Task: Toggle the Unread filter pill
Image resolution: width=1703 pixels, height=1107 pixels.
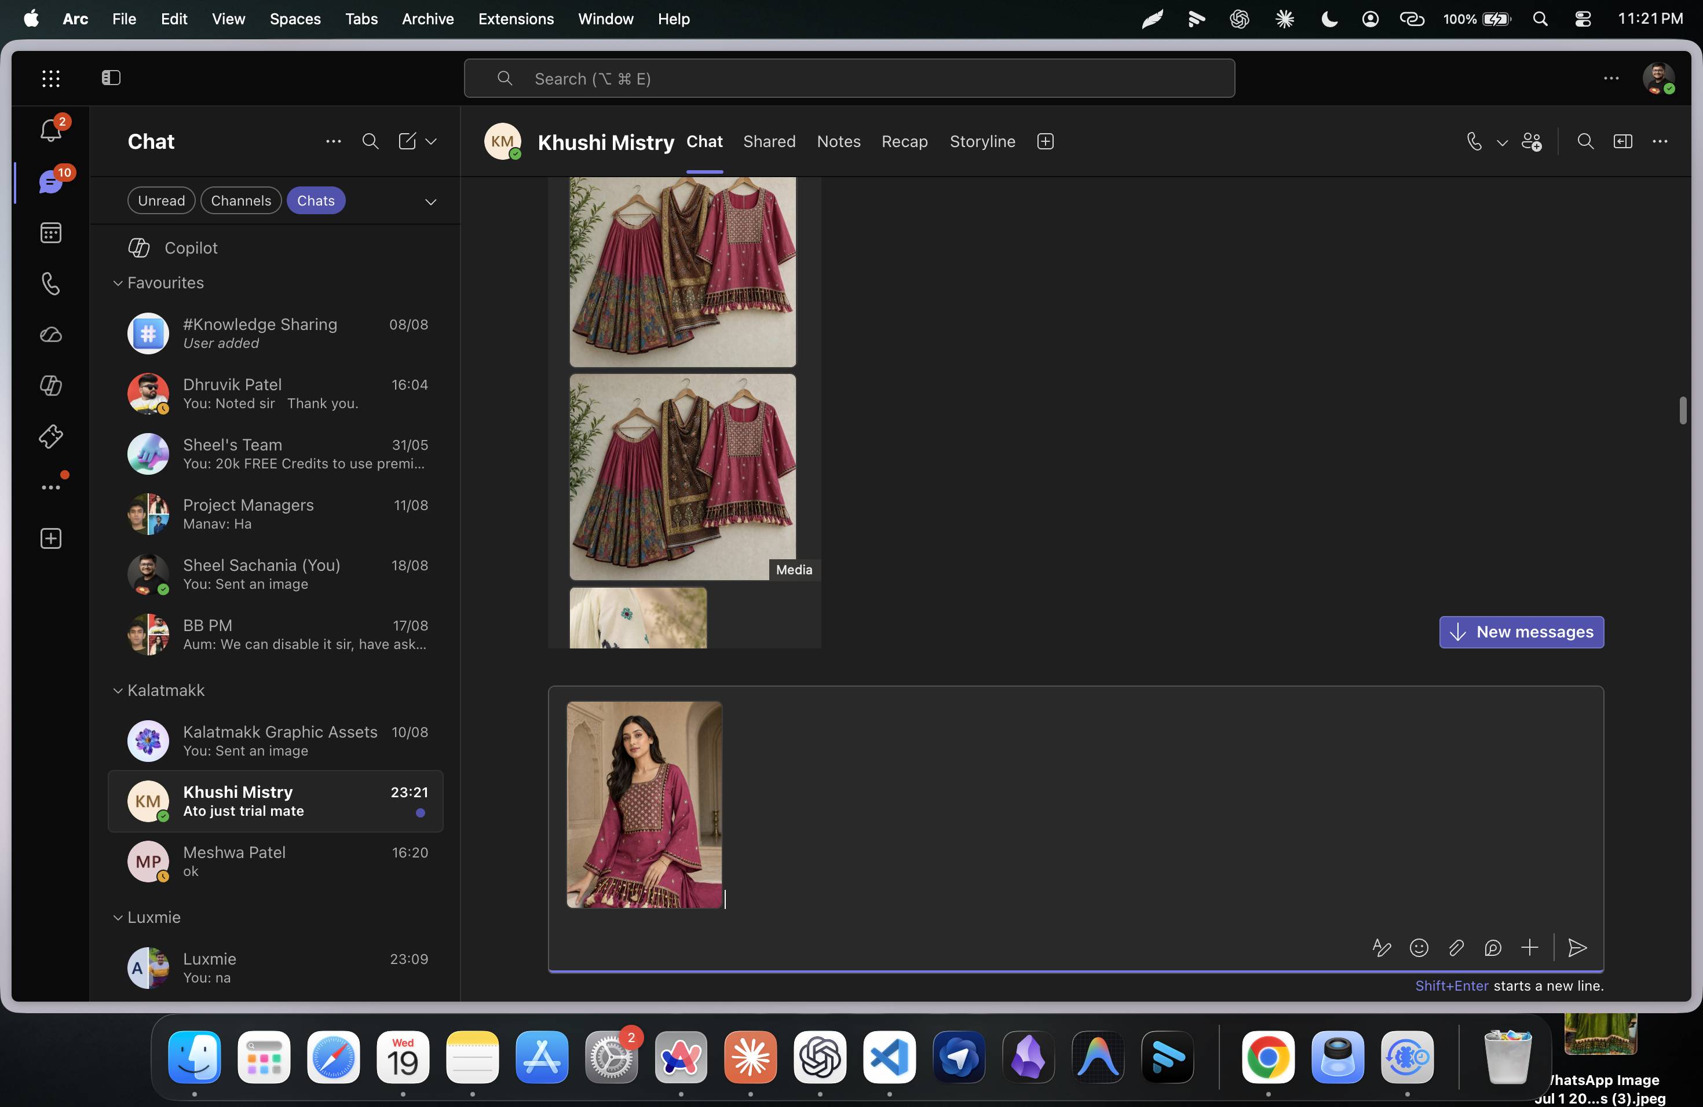Action: 161,201
